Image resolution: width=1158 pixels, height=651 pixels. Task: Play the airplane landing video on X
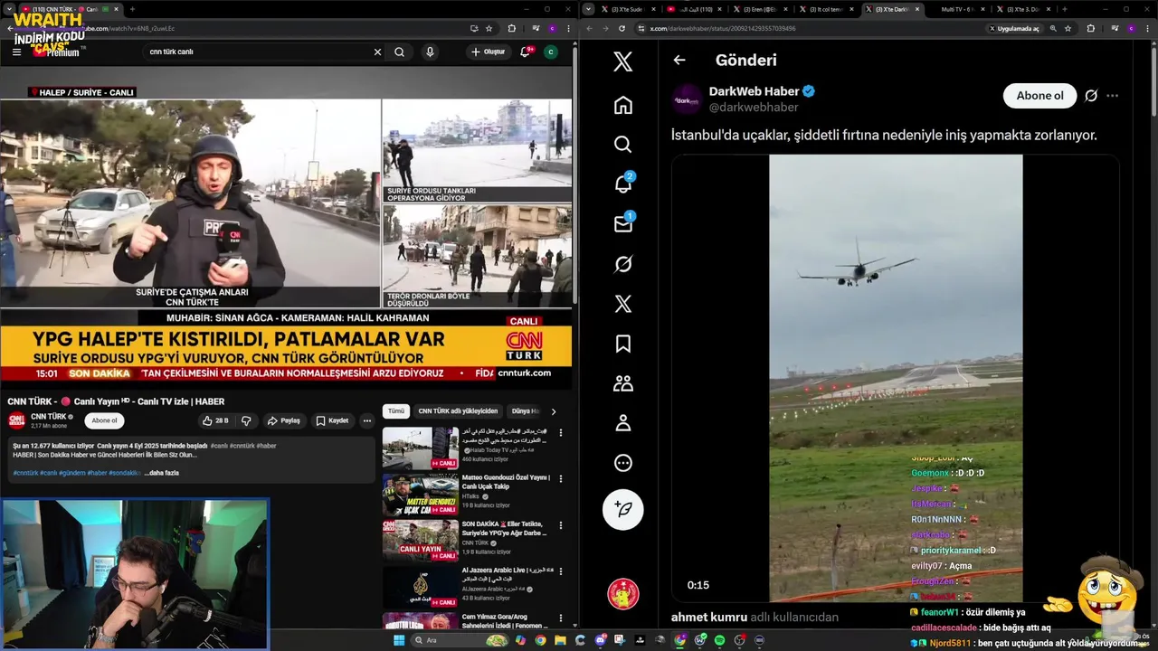(x=896, y=378)
